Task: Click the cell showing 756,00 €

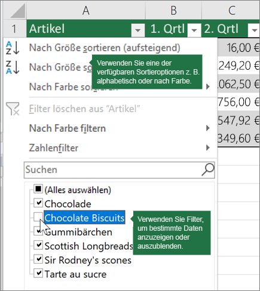Action: pos(238,102)
